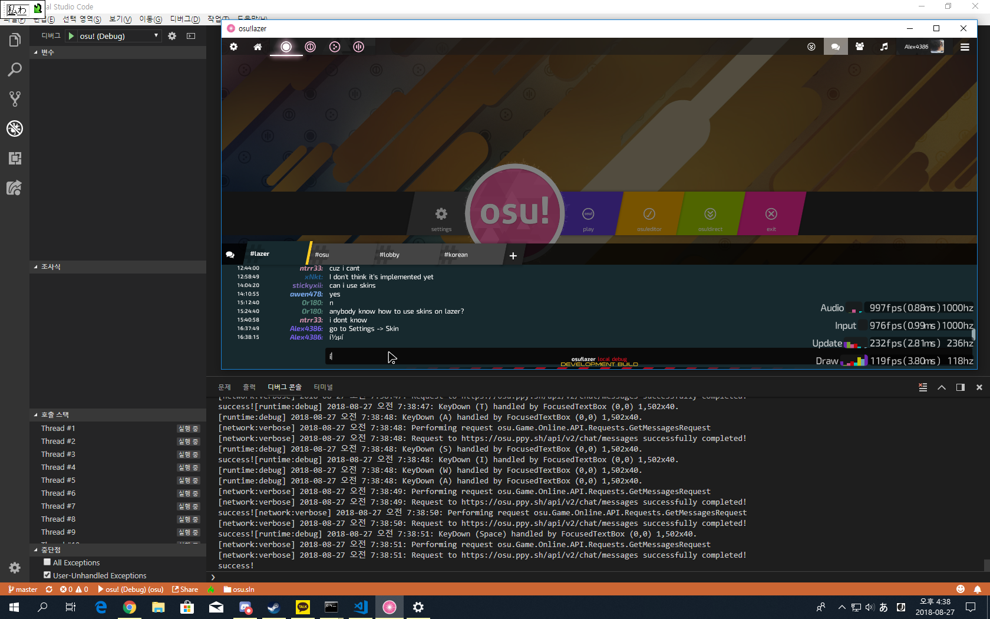Image resolution: width=990 pixels, height=619 pixels.
Task: Enable the All Exceptions breakpoint
Action: [47, 562]
